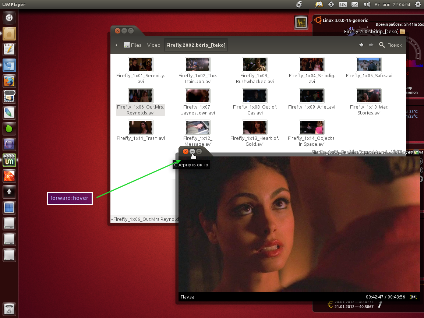Click the Ubuntu logo in the Conky widget
Image resolution: width=424 pixels, height=318 pixels.
tap(318, 20)
